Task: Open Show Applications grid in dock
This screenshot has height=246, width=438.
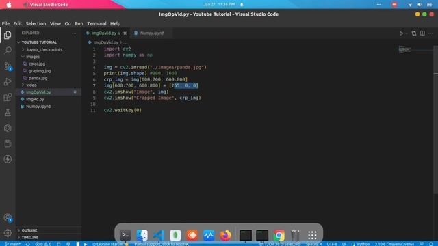Action: coord(312,235)
